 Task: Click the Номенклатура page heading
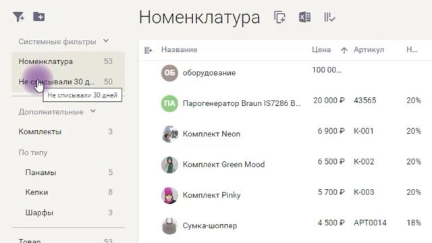pyautogui.click(x=200, y=18)
